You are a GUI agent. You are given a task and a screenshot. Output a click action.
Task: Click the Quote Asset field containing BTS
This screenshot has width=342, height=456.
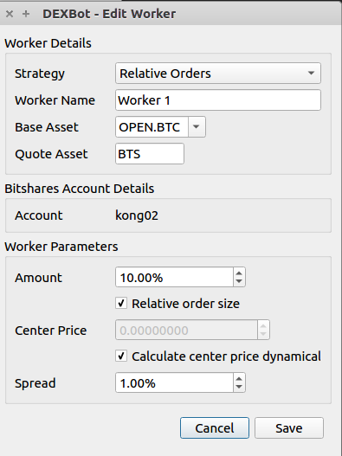pyautogui.click(x=150, y=153)
